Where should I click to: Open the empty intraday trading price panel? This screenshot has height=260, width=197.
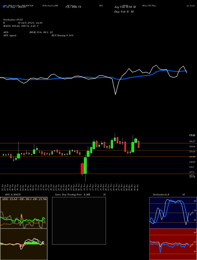[x=79, y=221]
